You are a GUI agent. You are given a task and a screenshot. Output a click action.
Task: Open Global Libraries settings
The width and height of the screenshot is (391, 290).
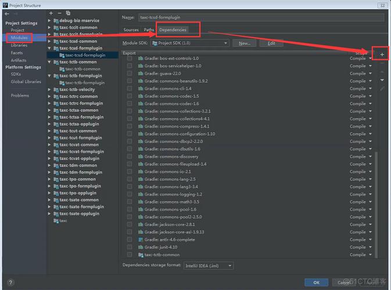coord(26,82)
